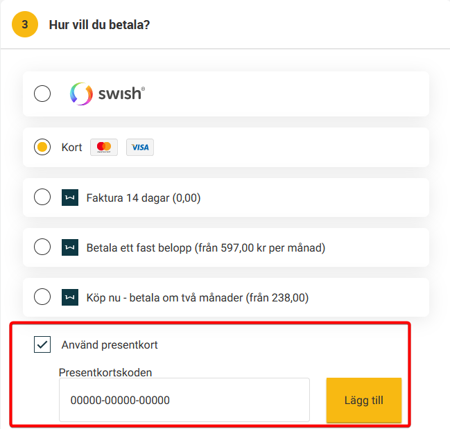Choose Faktura 14 dagar radio button
This screenshot has height=429, width=450.
click(x=42, y=198)
